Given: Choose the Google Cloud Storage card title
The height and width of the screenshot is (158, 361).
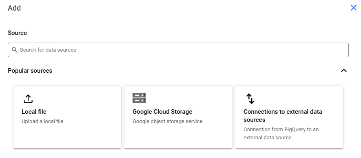Looking at the screenshot, I should click(x=162, y=112).
